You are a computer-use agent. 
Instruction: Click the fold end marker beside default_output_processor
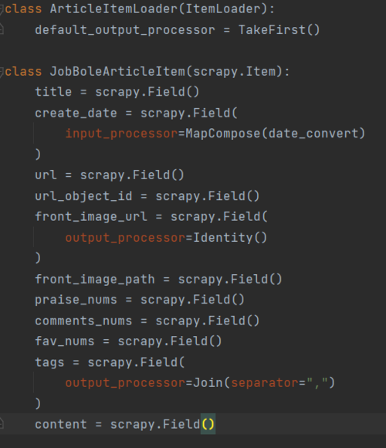point(2,29)
